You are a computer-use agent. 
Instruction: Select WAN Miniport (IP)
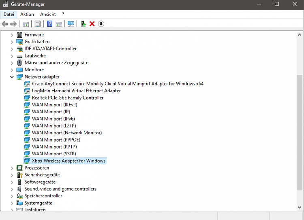pyautogui.click(x=51, y=112)
